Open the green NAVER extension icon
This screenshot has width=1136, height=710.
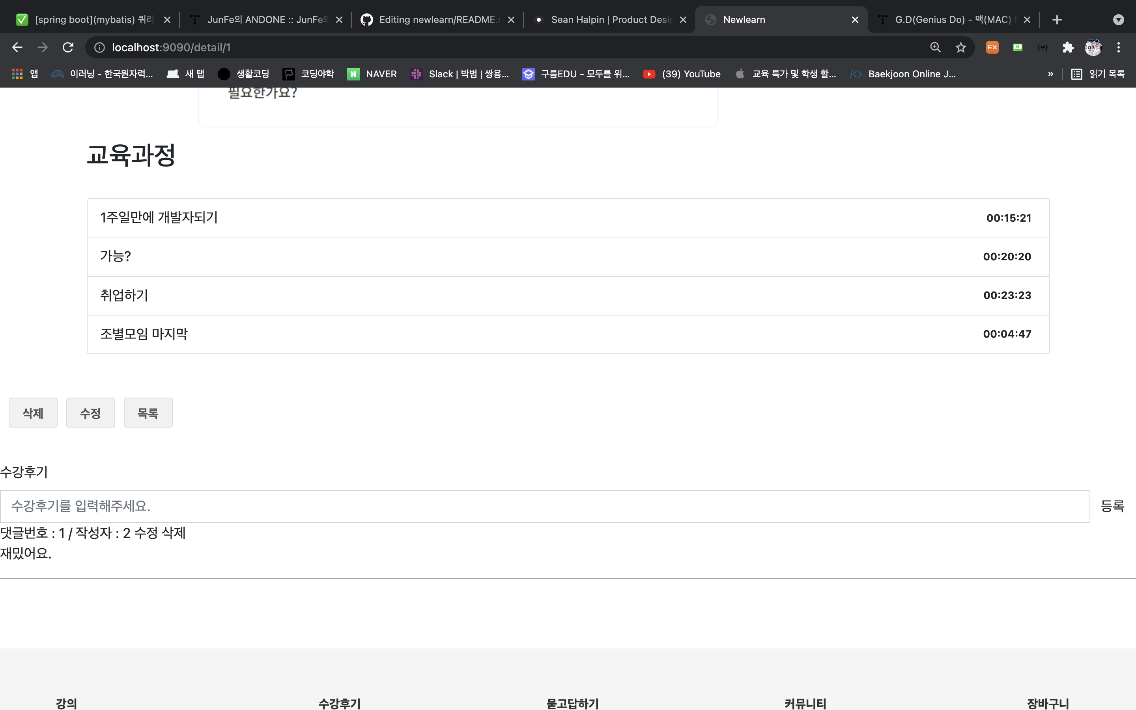pos(1017,47)
